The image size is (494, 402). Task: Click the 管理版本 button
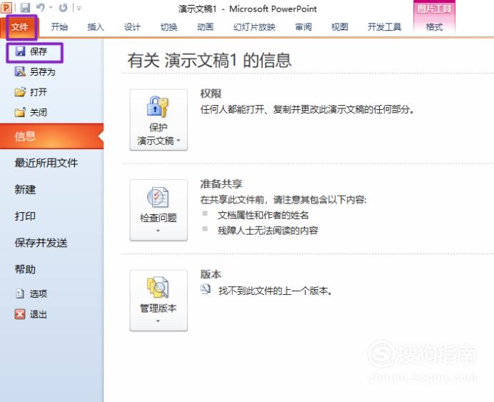tap(158, 300)
